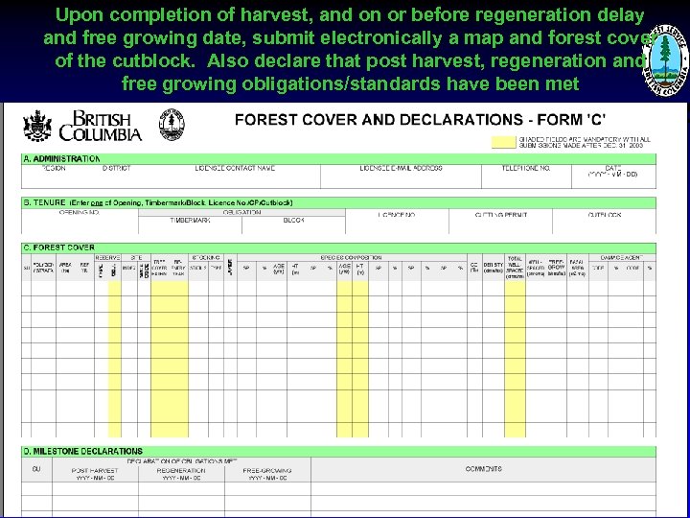Image resolution: width=690 pixels, height=518 pixels.
Task: Click the shaded fields mandatory legend note
Action: click(x=585, y=142)
